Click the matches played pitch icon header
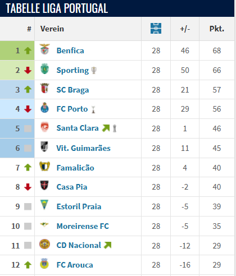 coord(156,29)
